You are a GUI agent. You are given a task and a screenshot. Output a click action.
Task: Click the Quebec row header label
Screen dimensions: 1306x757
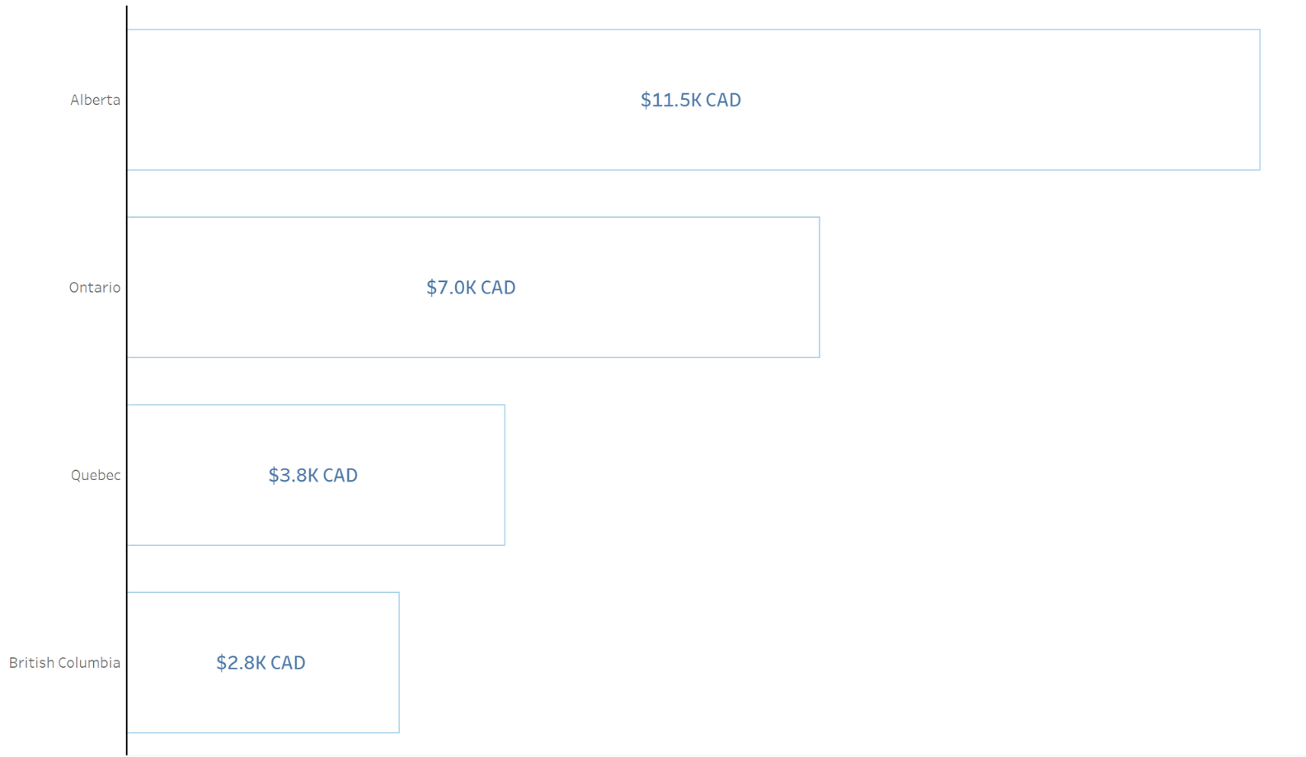pyautogui.click(x=96, y=475)
